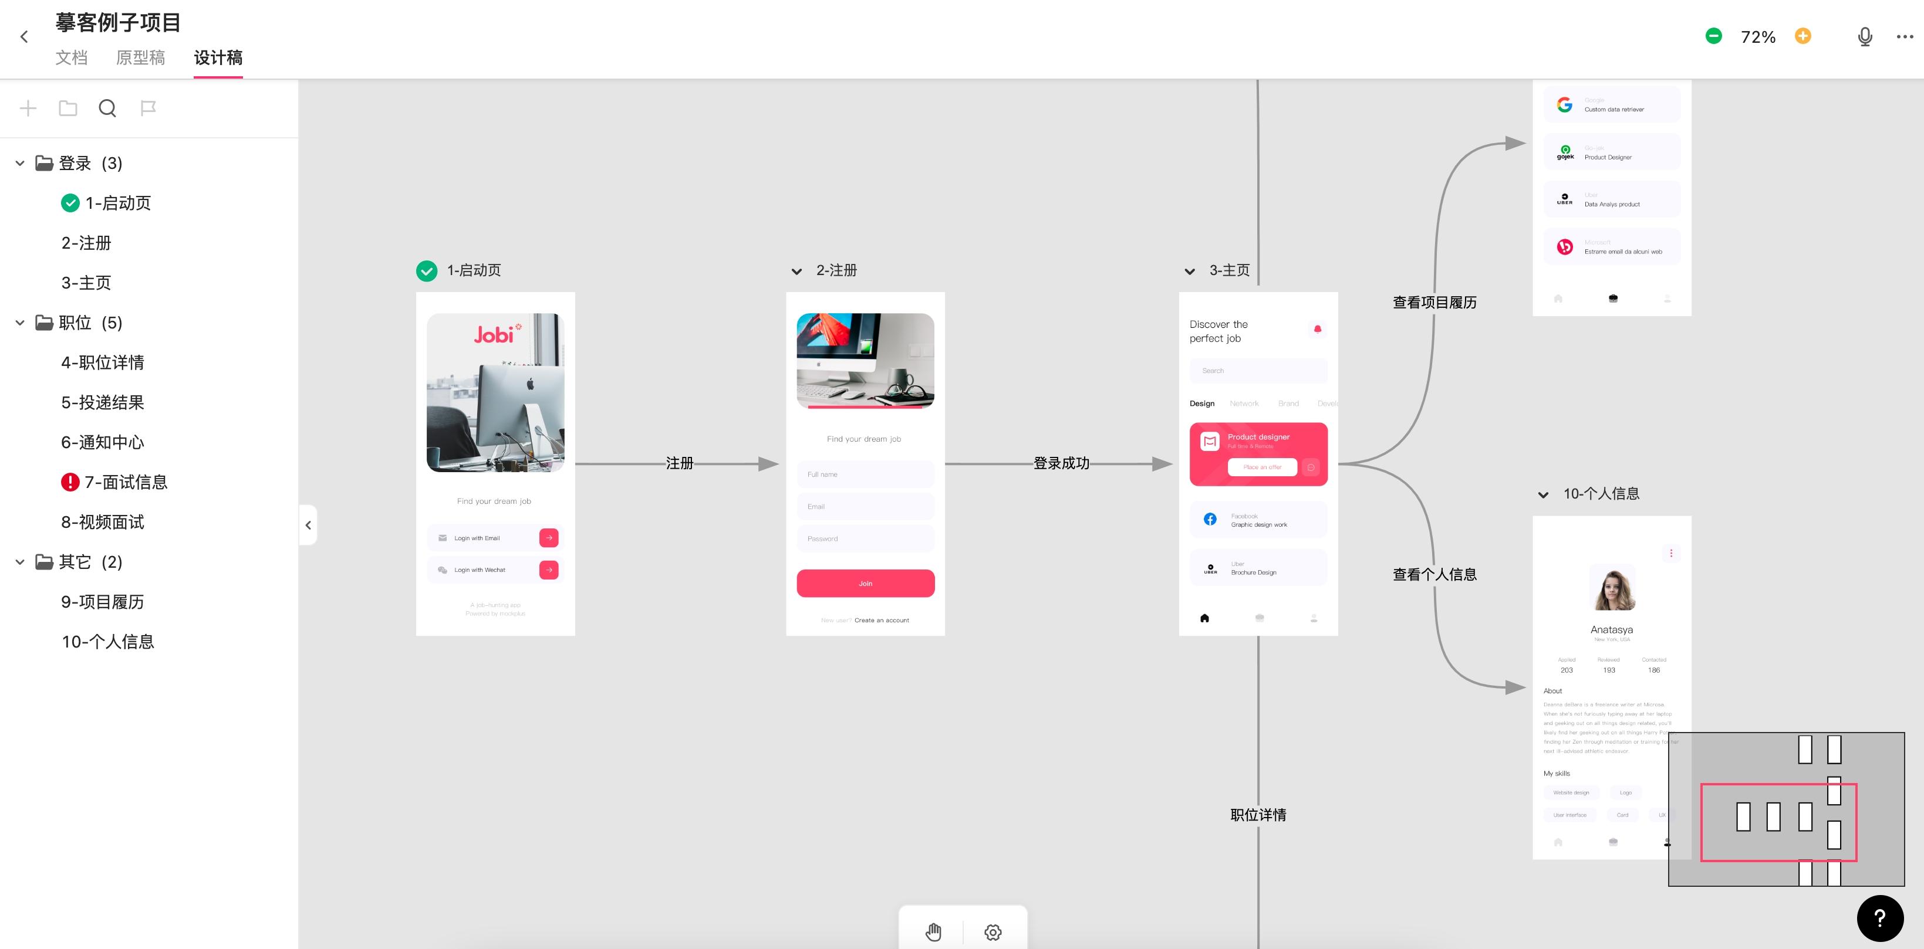Open 8-视频面试 in the page tree

pos(102,522)
